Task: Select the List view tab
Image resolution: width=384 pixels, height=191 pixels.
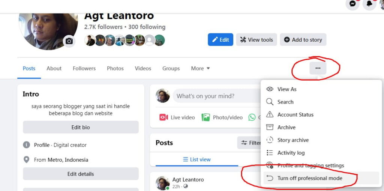Action: [x=197, y=159]
